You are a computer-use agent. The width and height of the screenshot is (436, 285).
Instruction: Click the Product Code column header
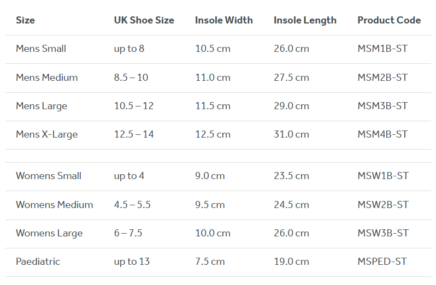click(x=389, y=20)
